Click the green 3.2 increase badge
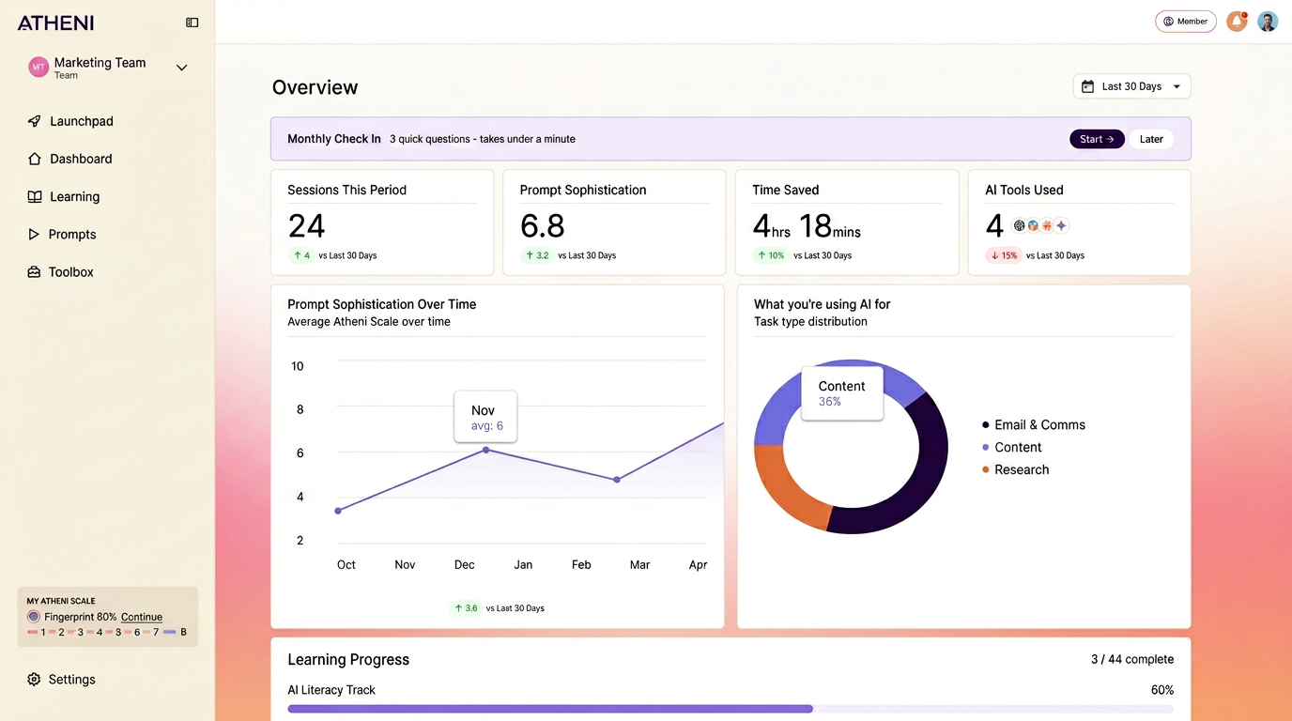The width and height of the screenshot is (1292, 721). coord(536,255)
